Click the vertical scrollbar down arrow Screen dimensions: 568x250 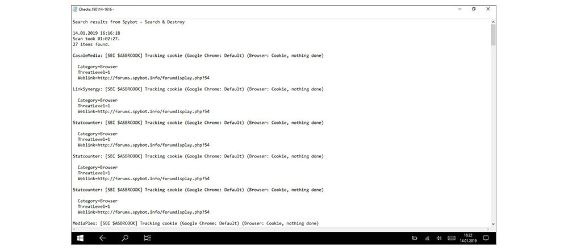(x=493, y=224)
